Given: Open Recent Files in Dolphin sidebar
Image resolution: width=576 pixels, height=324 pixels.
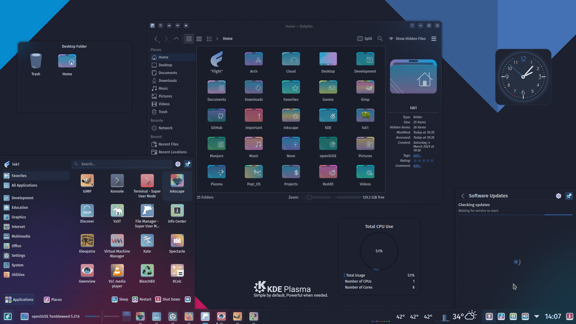Looking at the screenshot, I should tap(172, 144).
